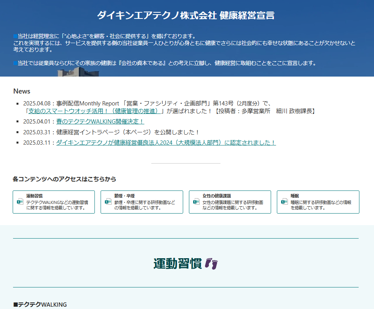Open the 運動習慣 content card
The width and height of the screenshot is (374, 309).
[54, 202]
